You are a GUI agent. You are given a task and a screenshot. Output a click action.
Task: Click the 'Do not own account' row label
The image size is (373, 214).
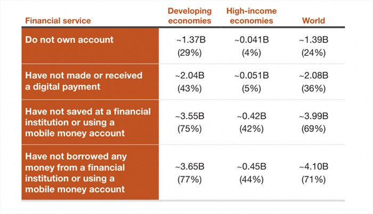point(69,40)
